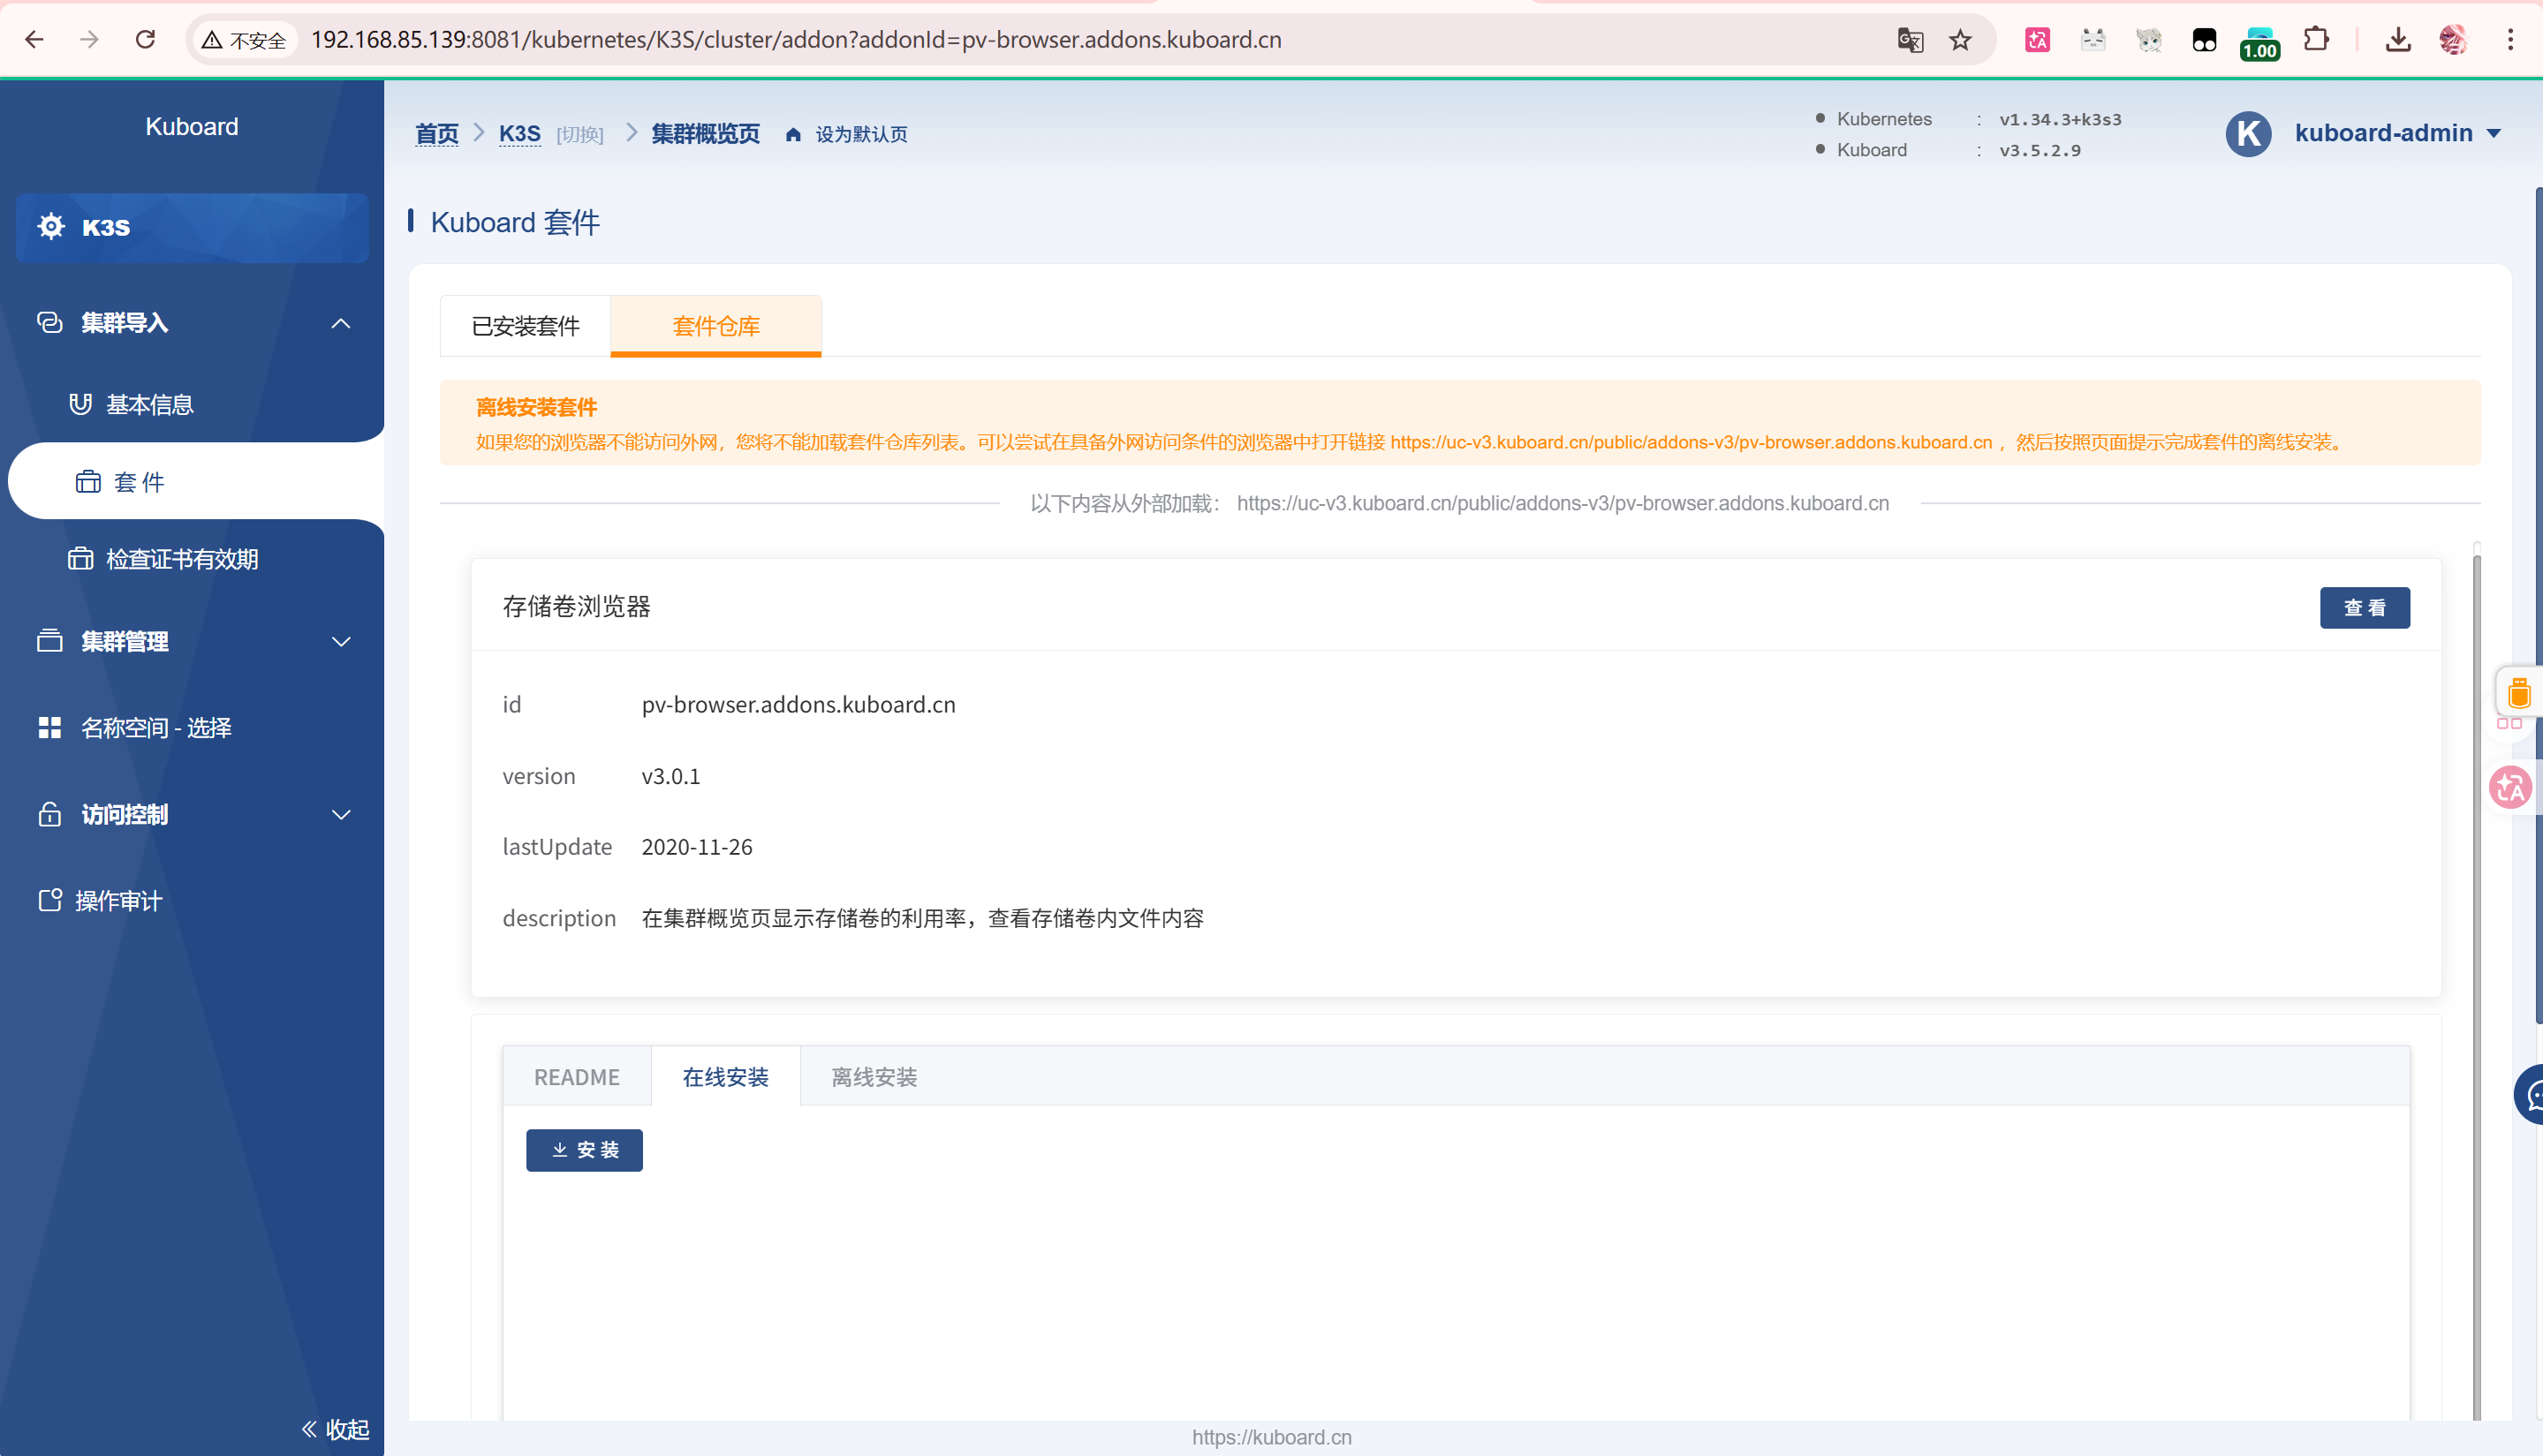Screen dimensions: 2543x1456
Task: Open the README tab
Action: [576, 1077]
